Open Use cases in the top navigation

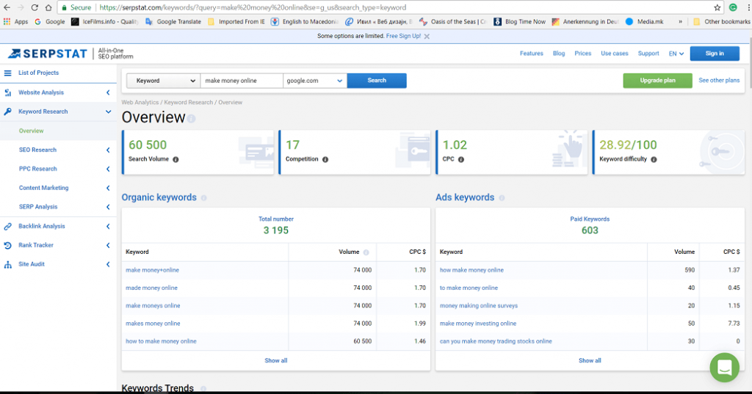615,54
